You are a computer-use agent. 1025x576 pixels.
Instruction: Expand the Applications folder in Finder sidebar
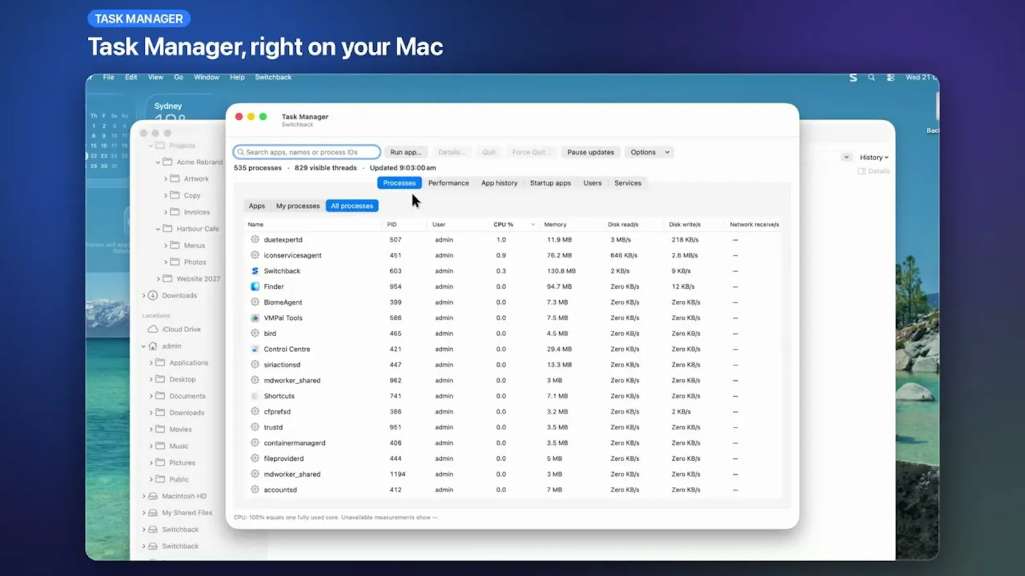click(151, 363)
